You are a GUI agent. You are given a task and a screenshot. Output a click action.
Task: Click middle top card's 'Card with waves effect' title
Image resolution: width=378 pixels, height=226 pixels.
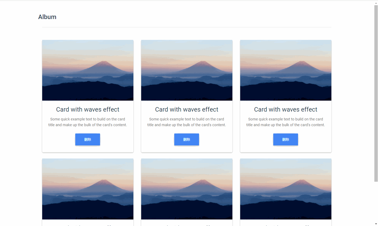click(187, 109)
